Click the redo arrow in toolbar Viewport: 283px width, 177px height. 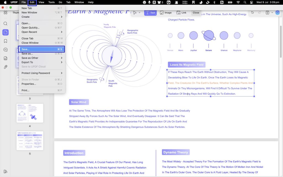[x=260, y=12]
